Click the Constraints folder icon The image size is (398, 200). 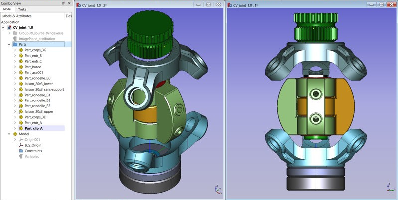click(21, 151)
